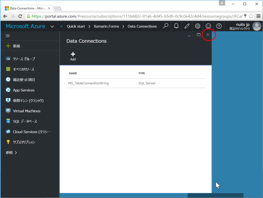Click the 仮想マシン (クラシック) monitor icon
Screen dimensions: 263x198
pos(8,100)
